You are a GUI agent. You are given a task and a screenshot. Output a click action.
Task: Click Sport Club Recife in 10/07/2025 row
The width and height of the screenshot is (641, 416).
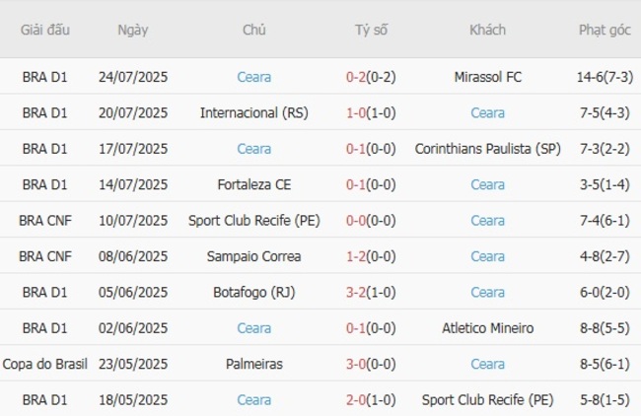point(253,221)
